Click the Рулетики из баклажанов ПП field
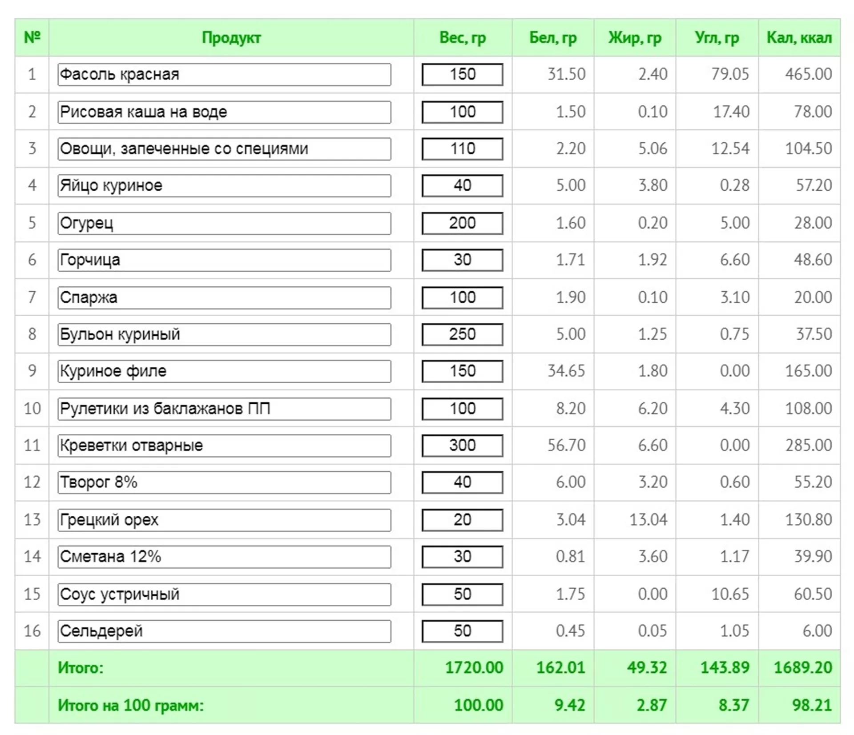 click(224, 409)
